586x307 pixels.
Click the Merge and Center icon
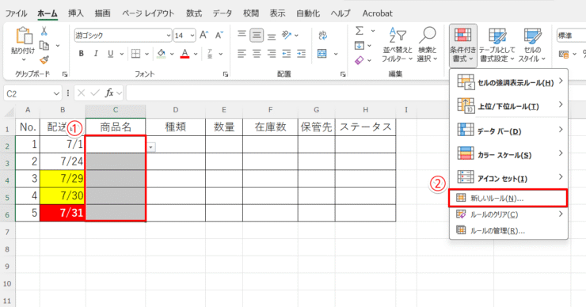(322, 54)
